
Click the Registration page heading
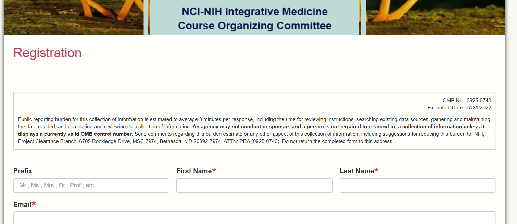[x=47, y=53]
